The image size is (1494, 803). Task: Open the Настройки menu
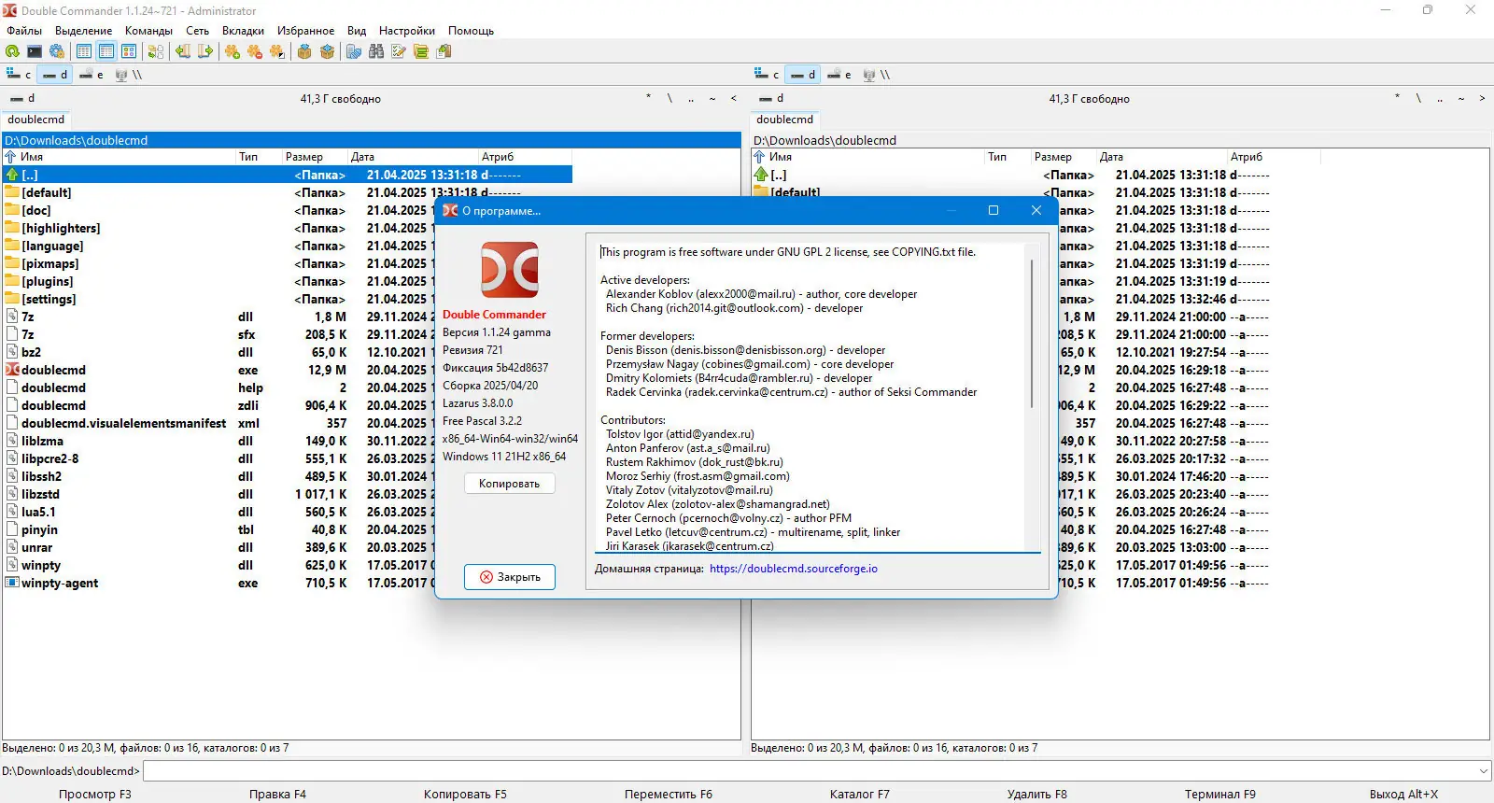407,31
